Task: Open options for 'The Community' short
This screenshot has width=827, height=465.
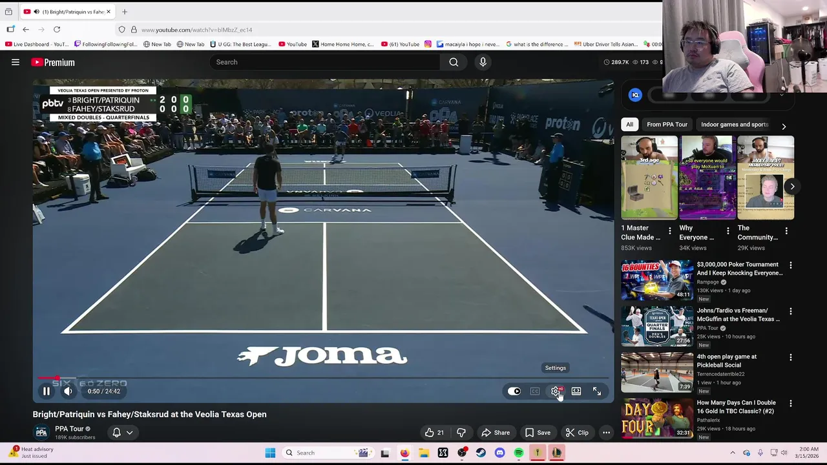Action: pyautogui.click(x=786, y=231)
